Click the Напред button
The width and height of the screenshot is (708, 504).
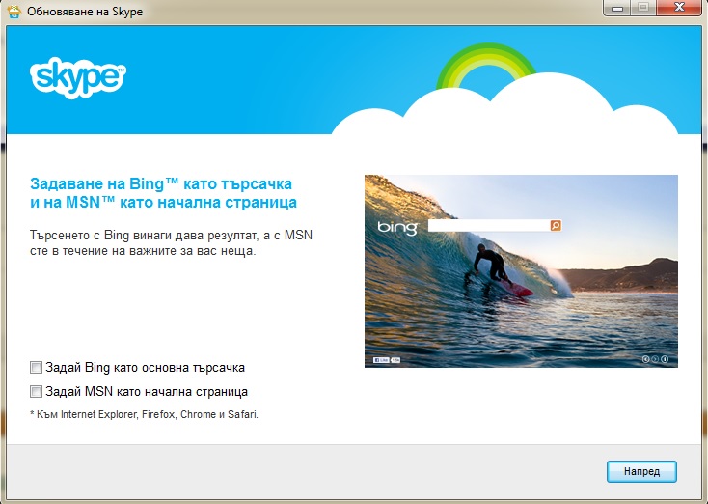pos(641,471)
